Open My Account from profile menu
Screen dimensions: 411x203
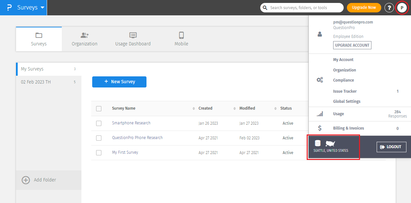pos(343,60)
